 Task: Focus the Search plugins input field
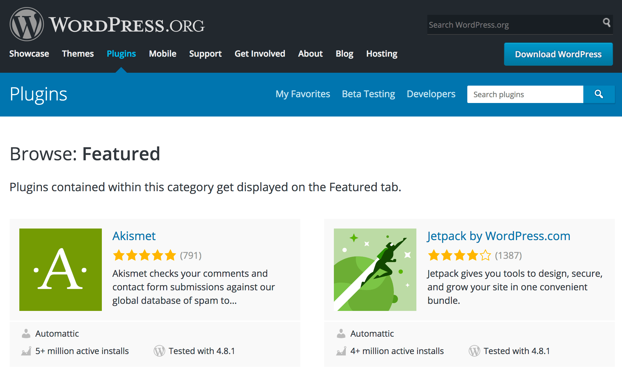pyautogui.click(x=525, y=94)
